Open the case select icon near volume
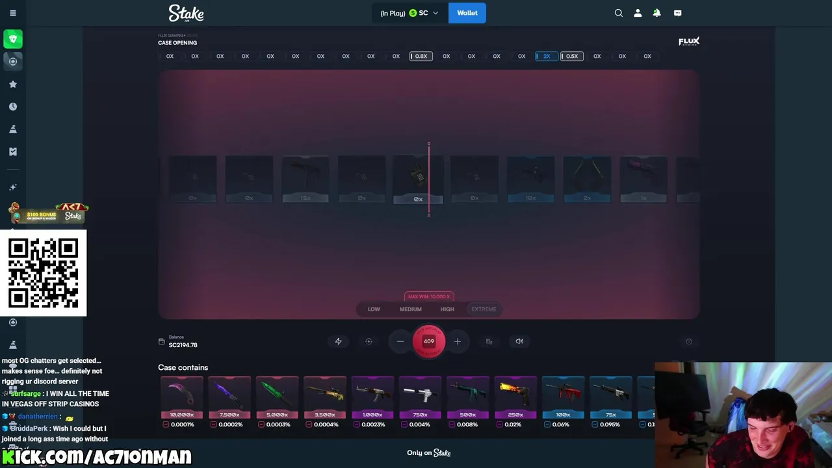The width and height of the screenshot is (832, 468). pos(489,341)
